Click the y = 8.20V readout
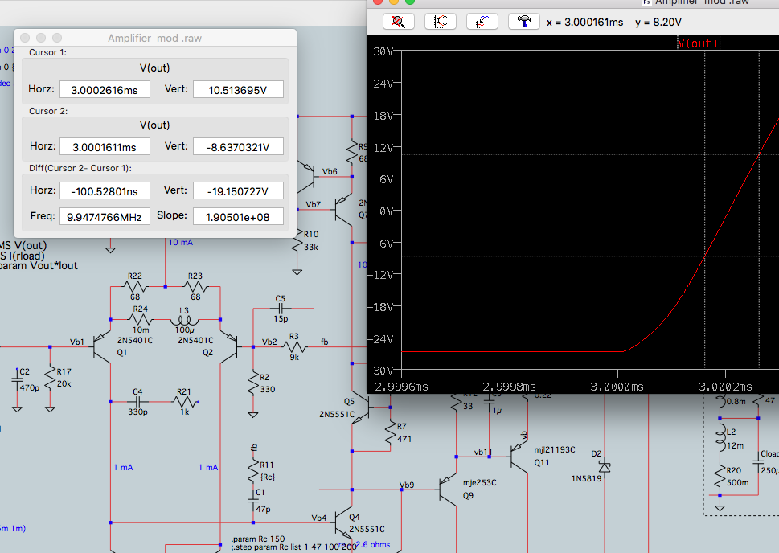 [x=658, y=23]
